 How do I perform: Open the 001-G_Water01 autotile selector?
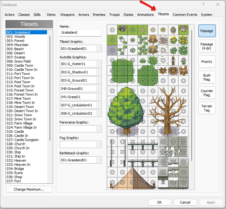pyautogui.click(x=99, y=64)
